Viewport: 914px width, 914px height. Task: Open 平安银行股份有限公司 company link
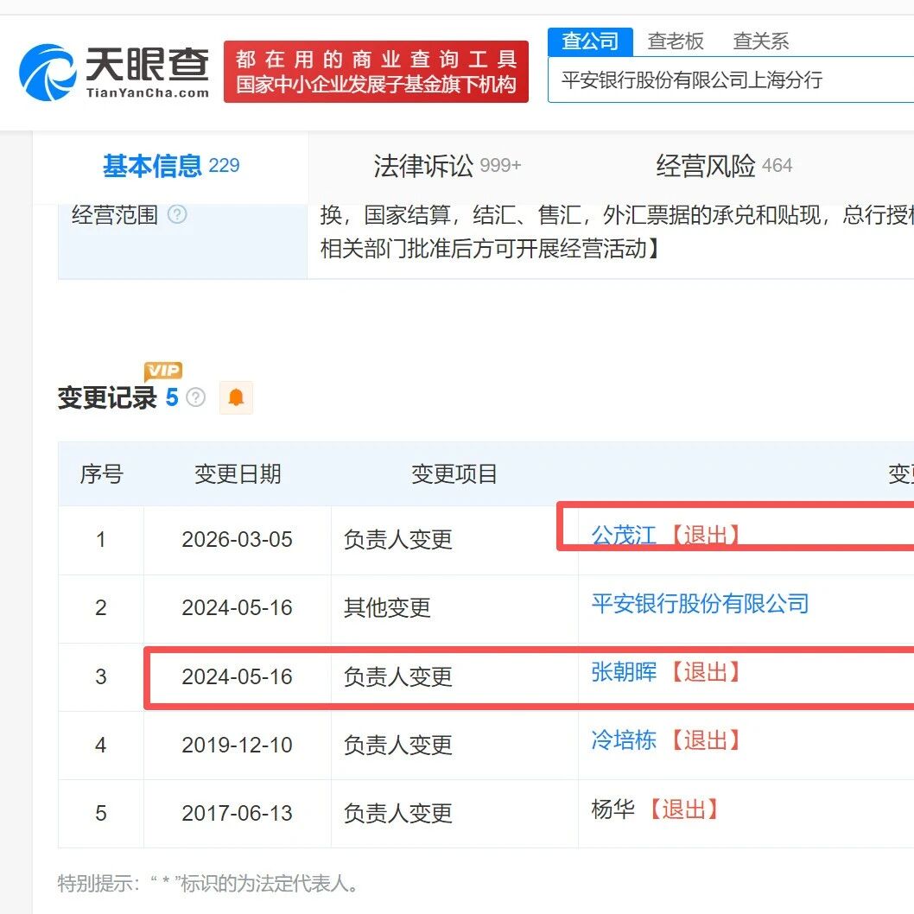tap(700, 604)
